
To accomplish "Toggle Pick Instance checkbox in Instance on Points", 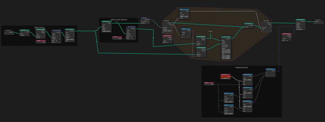I will 222,45.
